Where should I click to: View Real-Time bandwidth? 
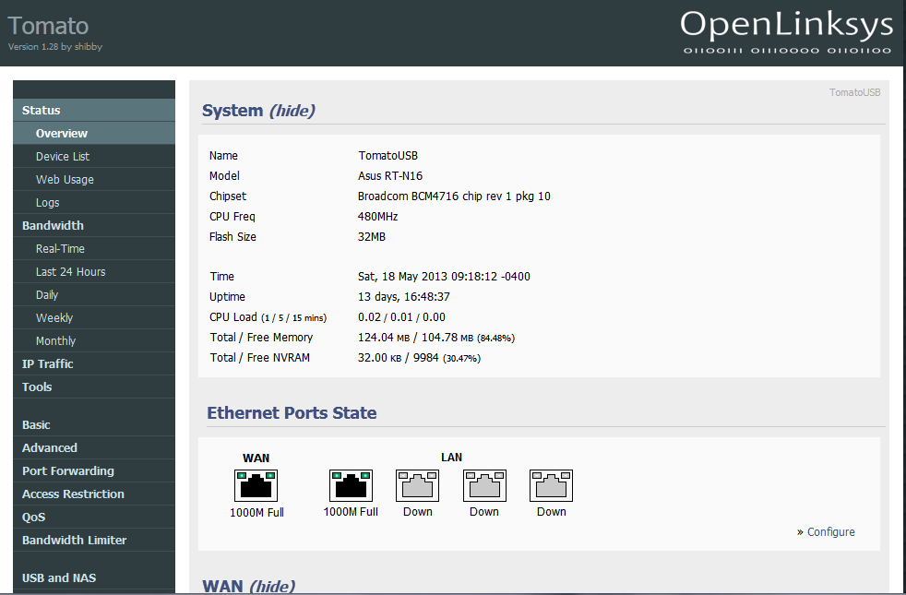tap(94, 249)
